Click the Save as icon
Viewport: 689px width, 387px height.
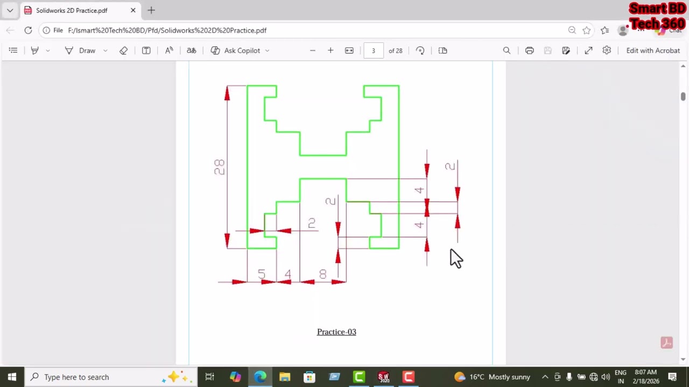pyautogui.click(x=566, y=51)
